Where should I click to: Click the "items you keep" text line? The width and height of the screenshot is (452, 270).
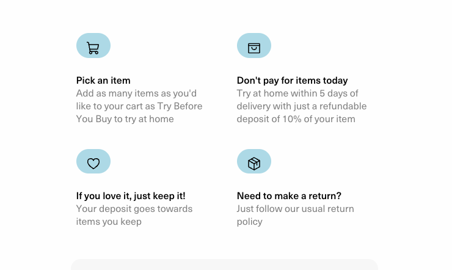click(109, 222)
